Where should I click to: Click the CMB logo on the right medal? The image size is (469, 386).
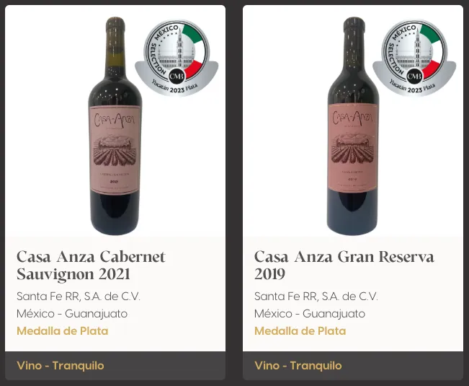coord(414,76)
